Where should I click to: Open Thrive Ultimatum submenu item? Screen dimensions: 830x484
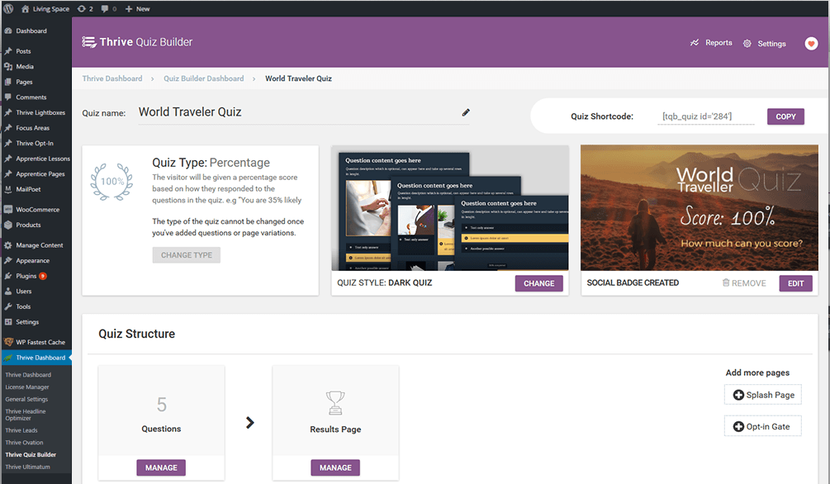click(x=27, y=467)
